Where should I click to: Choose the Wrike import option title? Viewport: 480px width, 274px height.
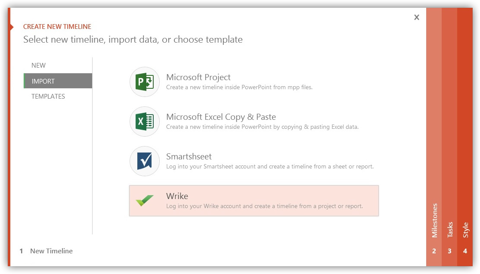[177, 196]
